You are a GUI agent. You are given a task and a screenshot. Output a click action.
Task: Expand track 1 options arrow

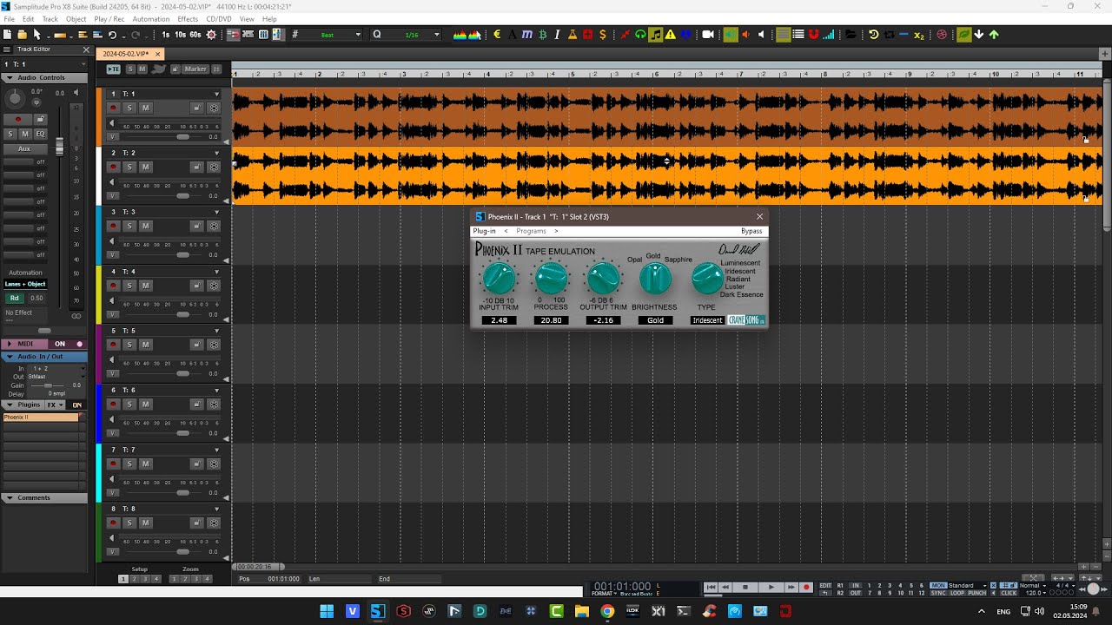click(x=217, y=94)
